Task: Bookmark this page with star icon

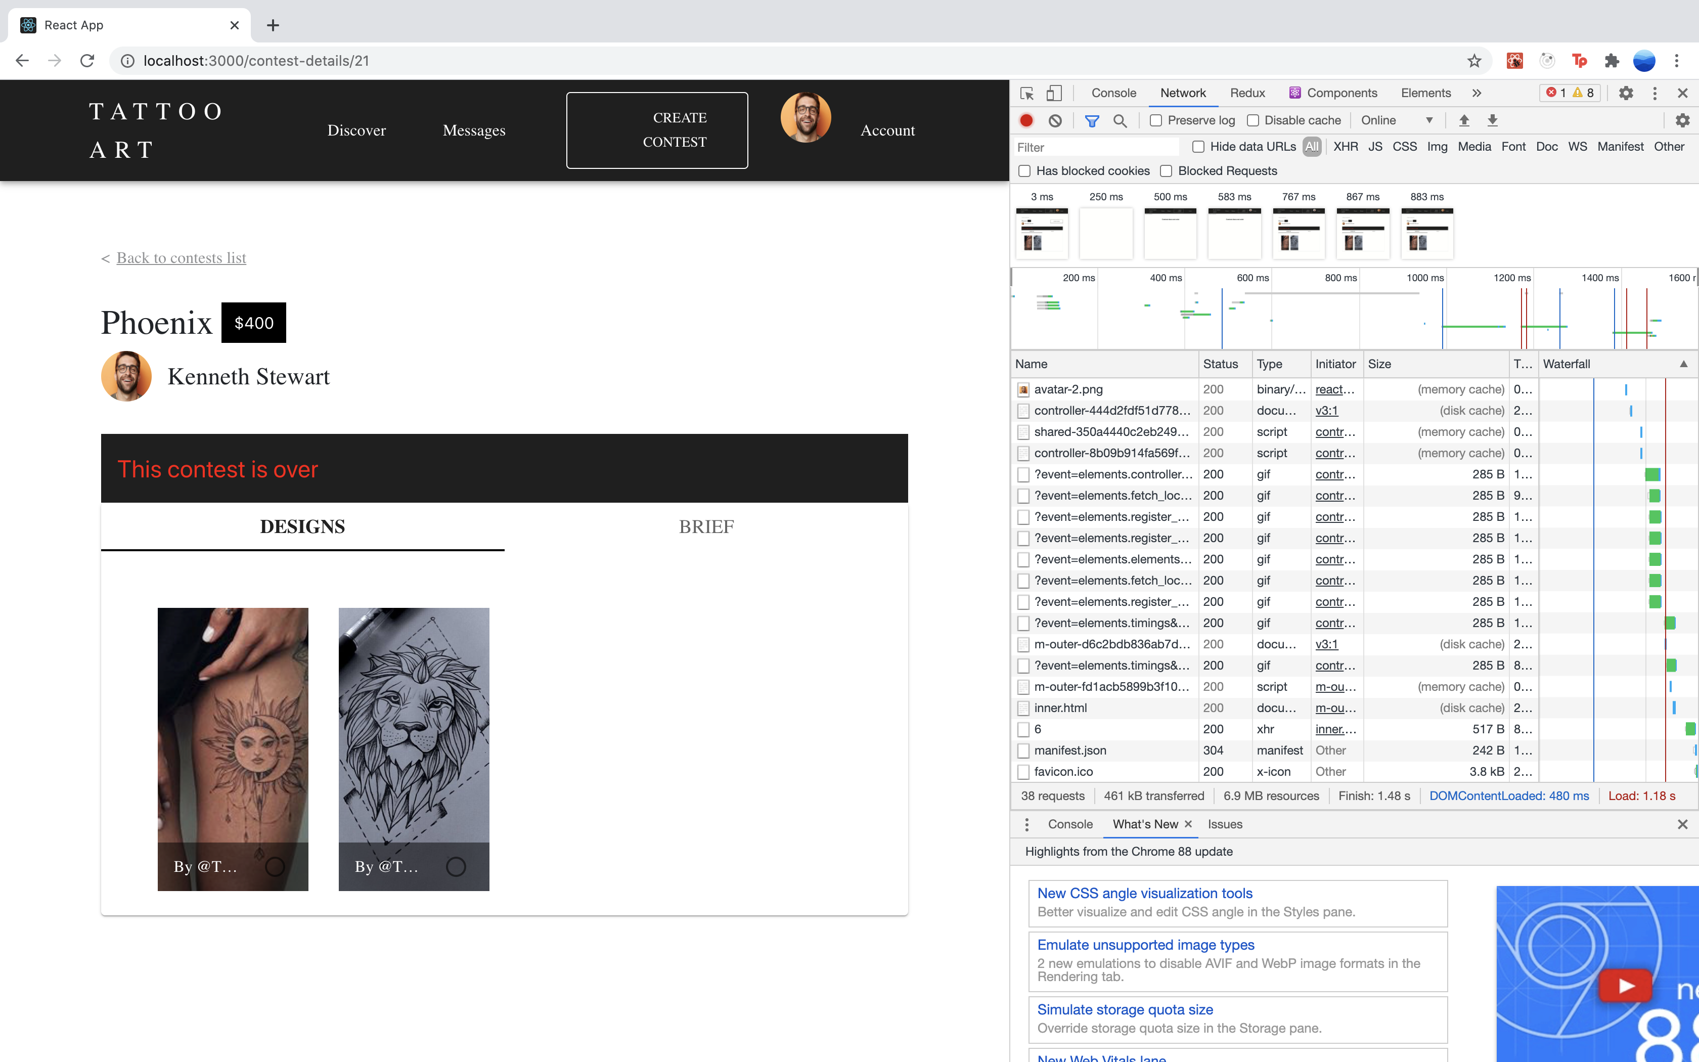Action: (x=1473, y=61)
